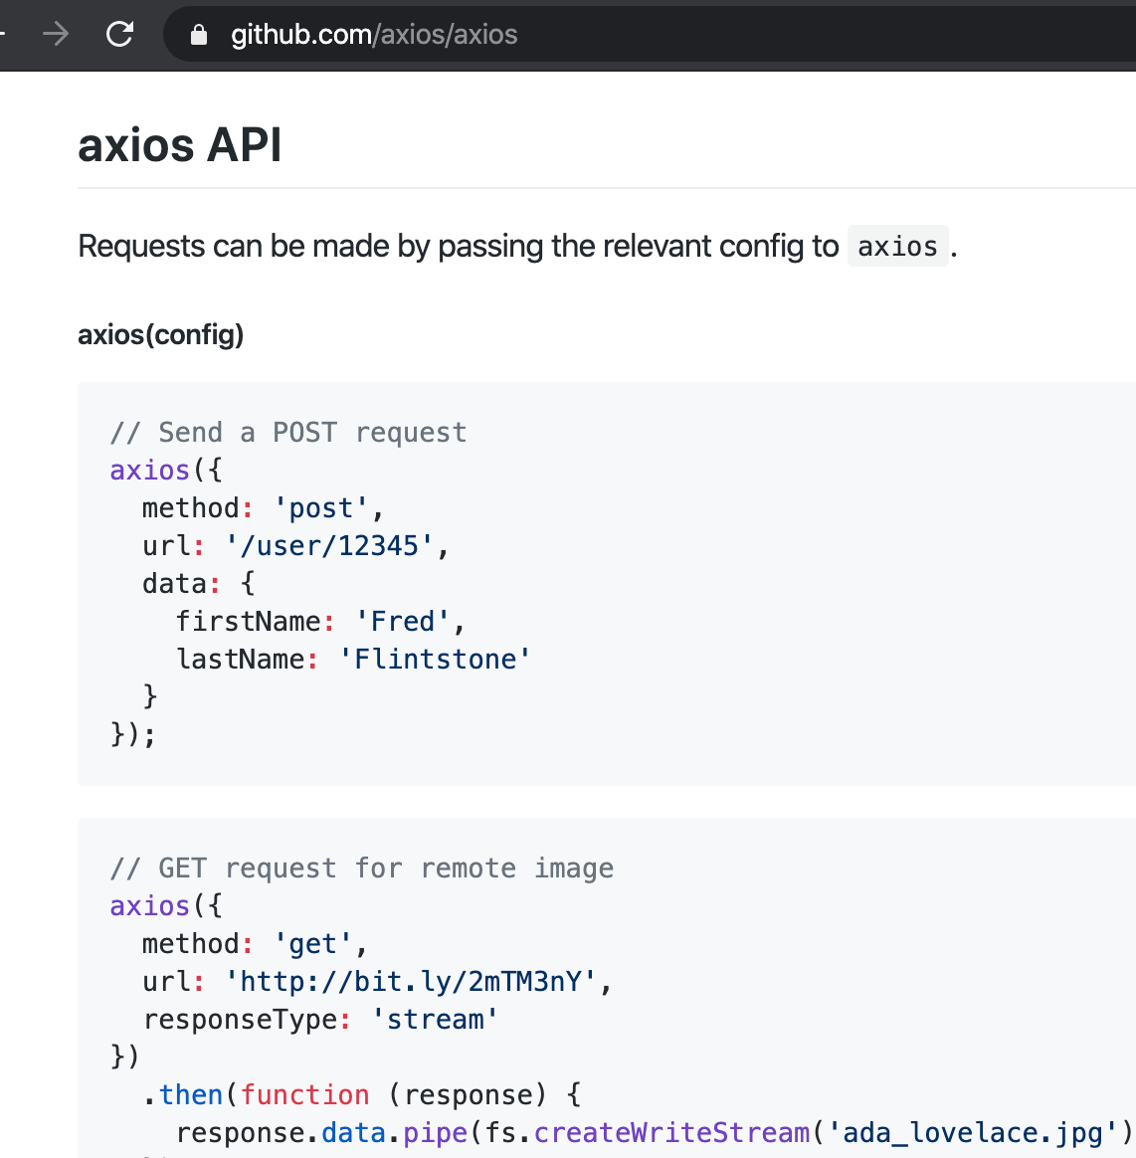Click the 'createWriteStream' code text
Image resolution: width=1136 pixels, height=1158 pixels.
pos(672,1132)
